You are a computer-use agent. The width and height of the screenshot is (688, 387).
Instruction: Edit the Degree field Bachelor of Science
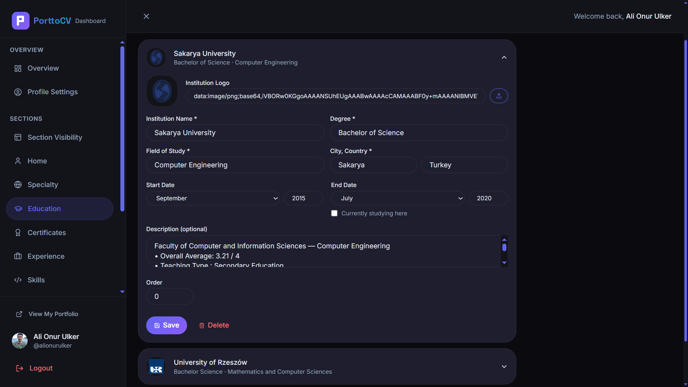(419, 133)
